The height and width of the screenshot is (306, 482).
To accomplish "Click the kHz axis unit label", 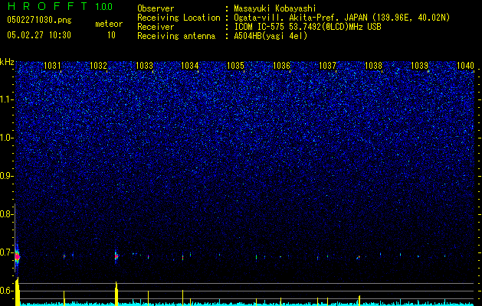I will pyautogui.click(x=7, y=62).
